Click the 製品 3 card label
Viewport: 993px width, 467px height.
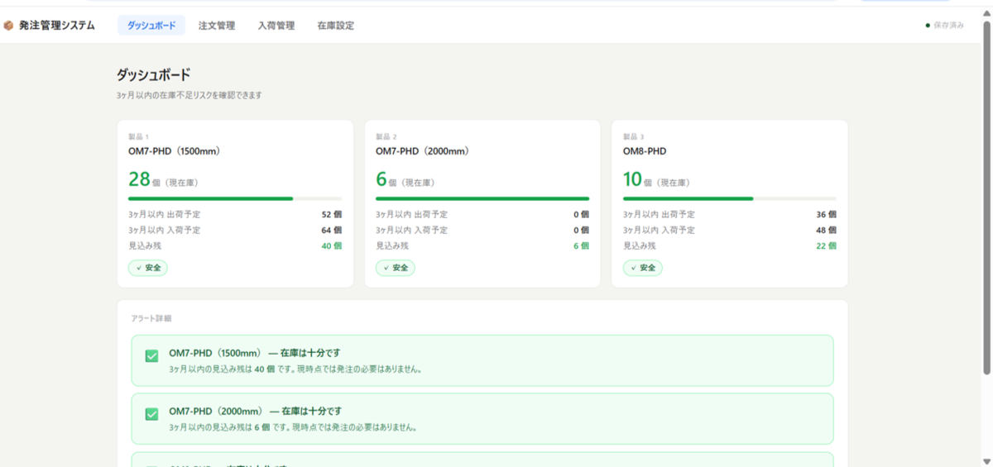pos(634,136)
